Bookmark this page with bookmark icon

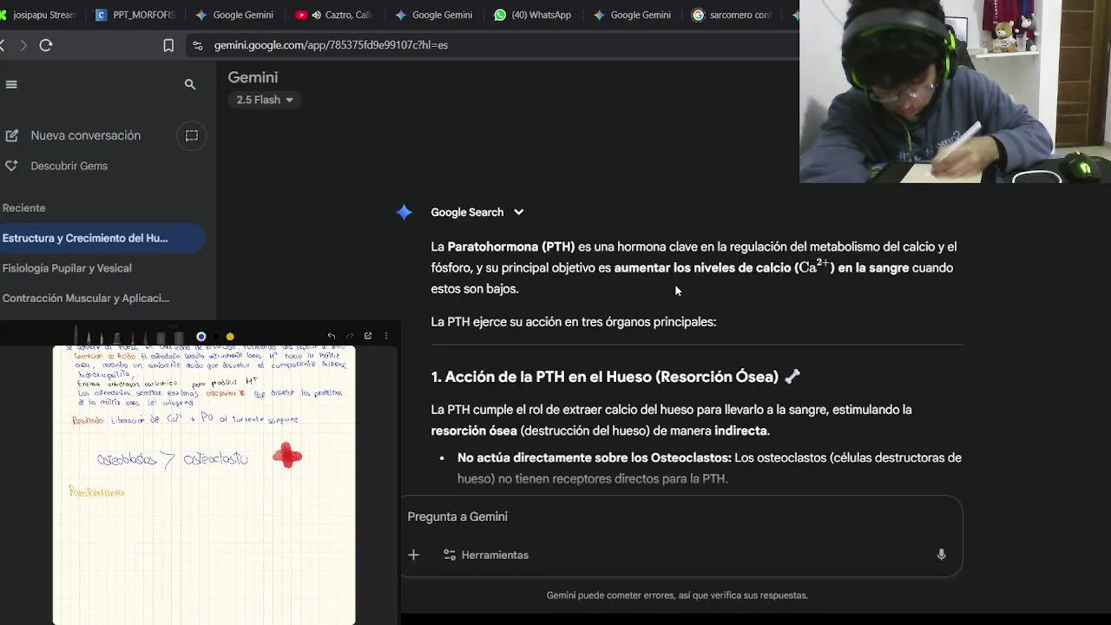168,45
